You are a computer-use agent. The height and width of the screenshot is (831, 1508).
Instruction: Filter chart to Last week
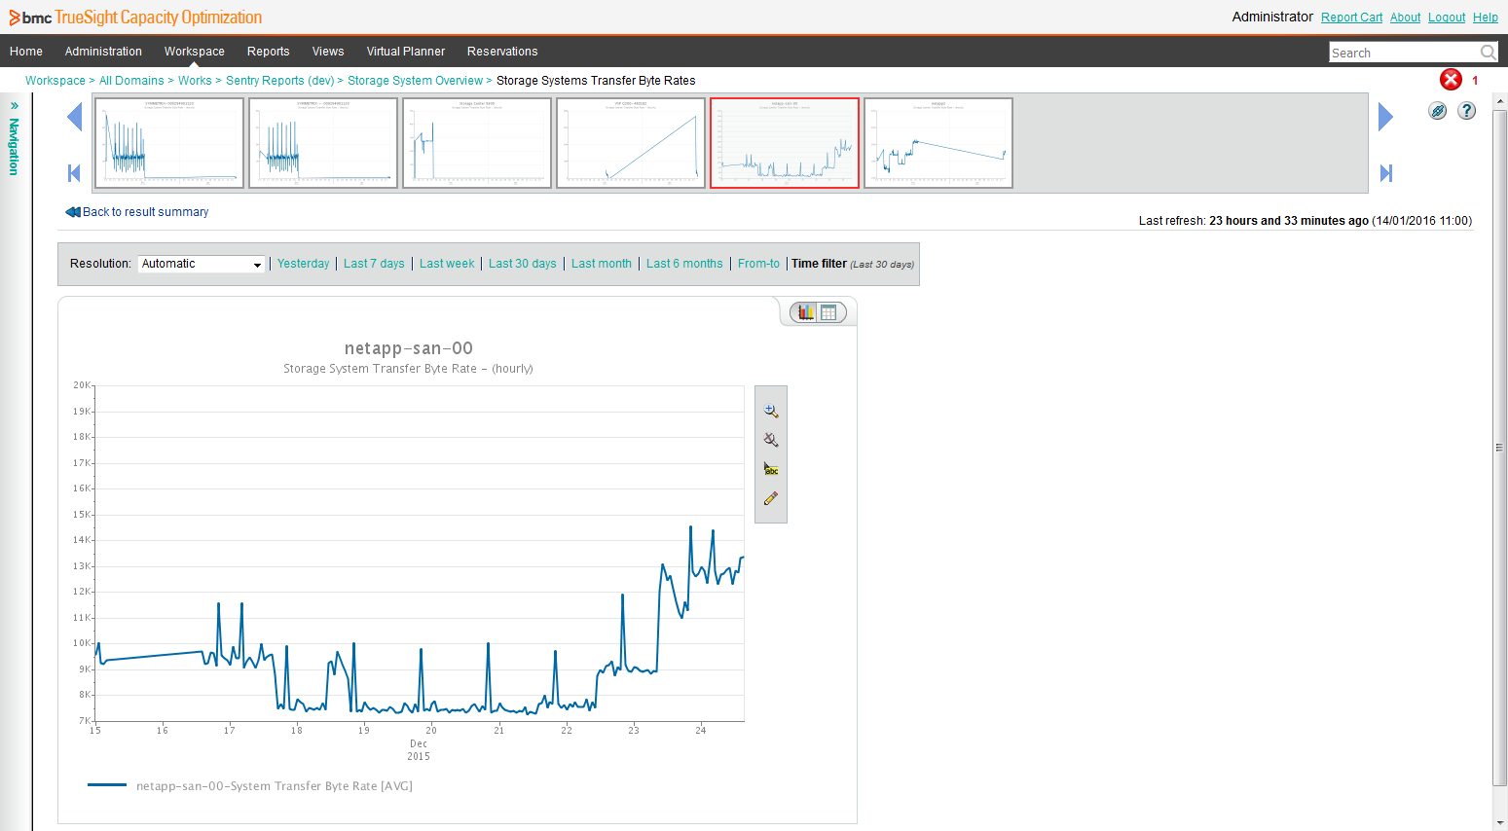447,264
